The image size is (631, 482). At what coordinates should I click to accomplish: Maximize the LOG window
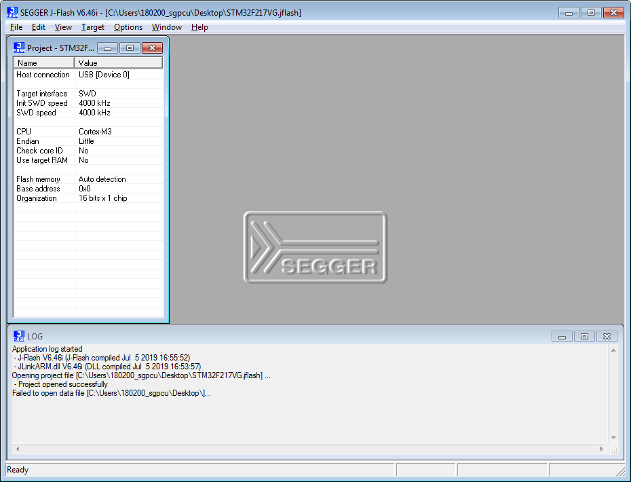pyautogui.click(x=584, y=336)
